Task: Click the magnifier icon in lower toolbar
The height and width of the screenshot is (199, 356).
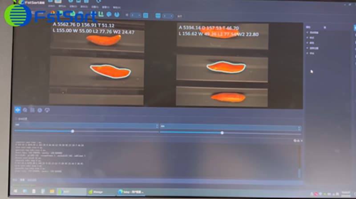Action: click(25, 110)
